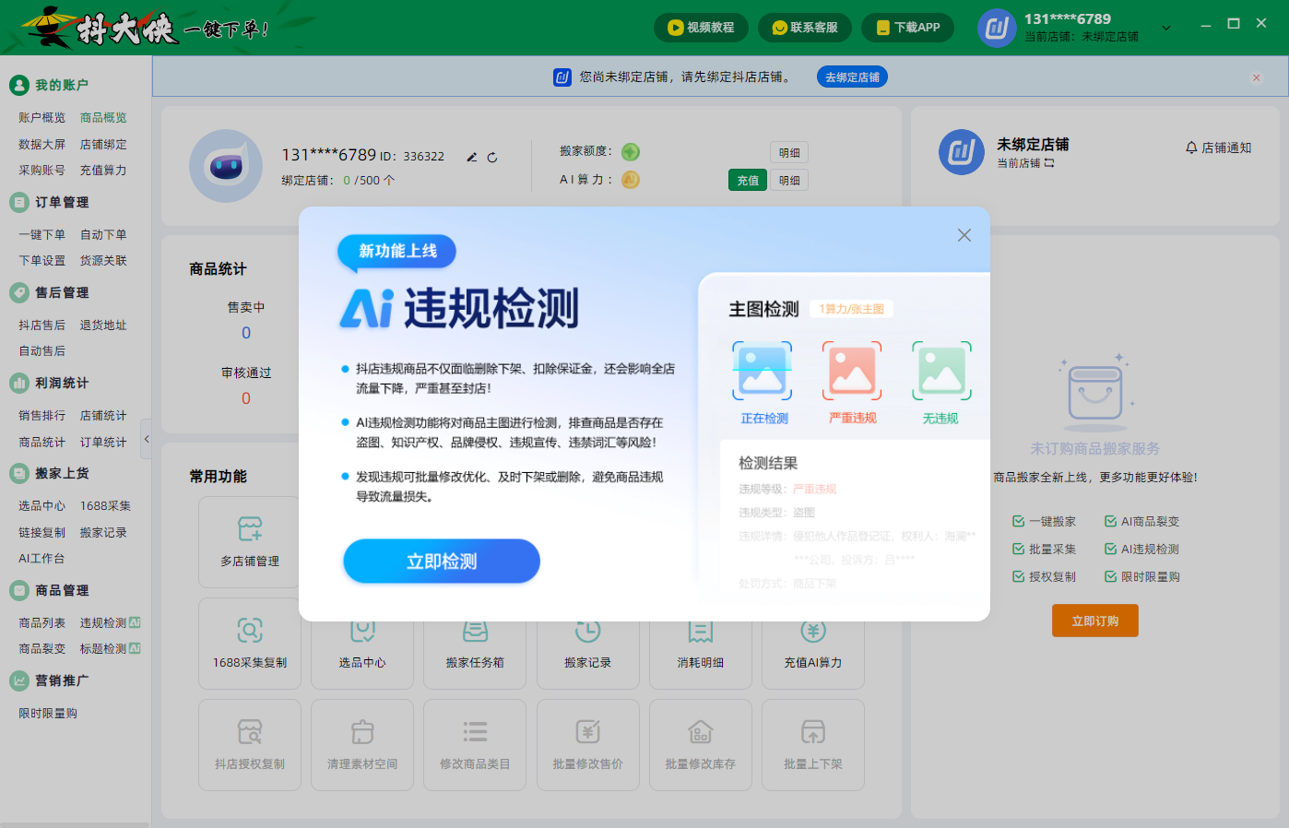Click the 下载APP button
1289x828 pixels.
pyautogui.click(x=908, y=28)
